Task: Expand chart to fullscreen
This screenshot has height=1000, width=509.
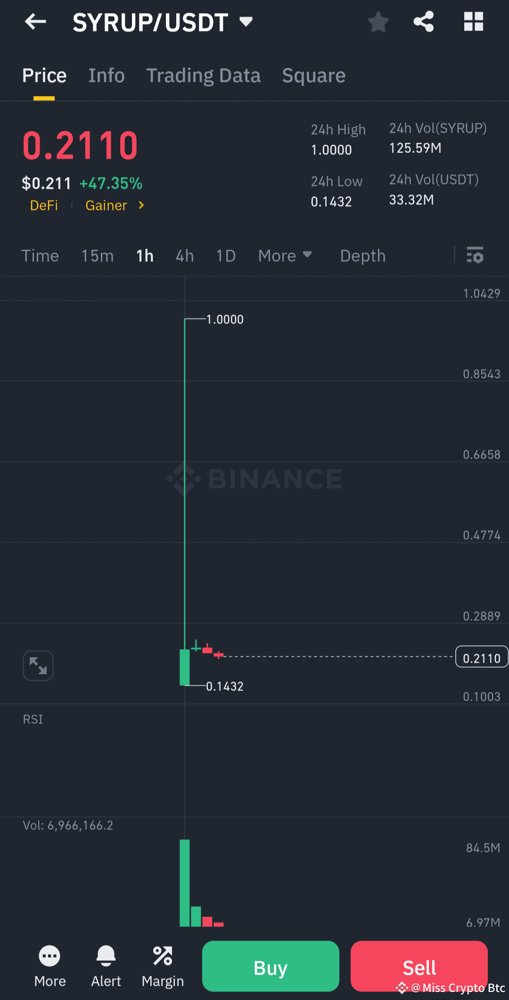Action: [38, 666]
